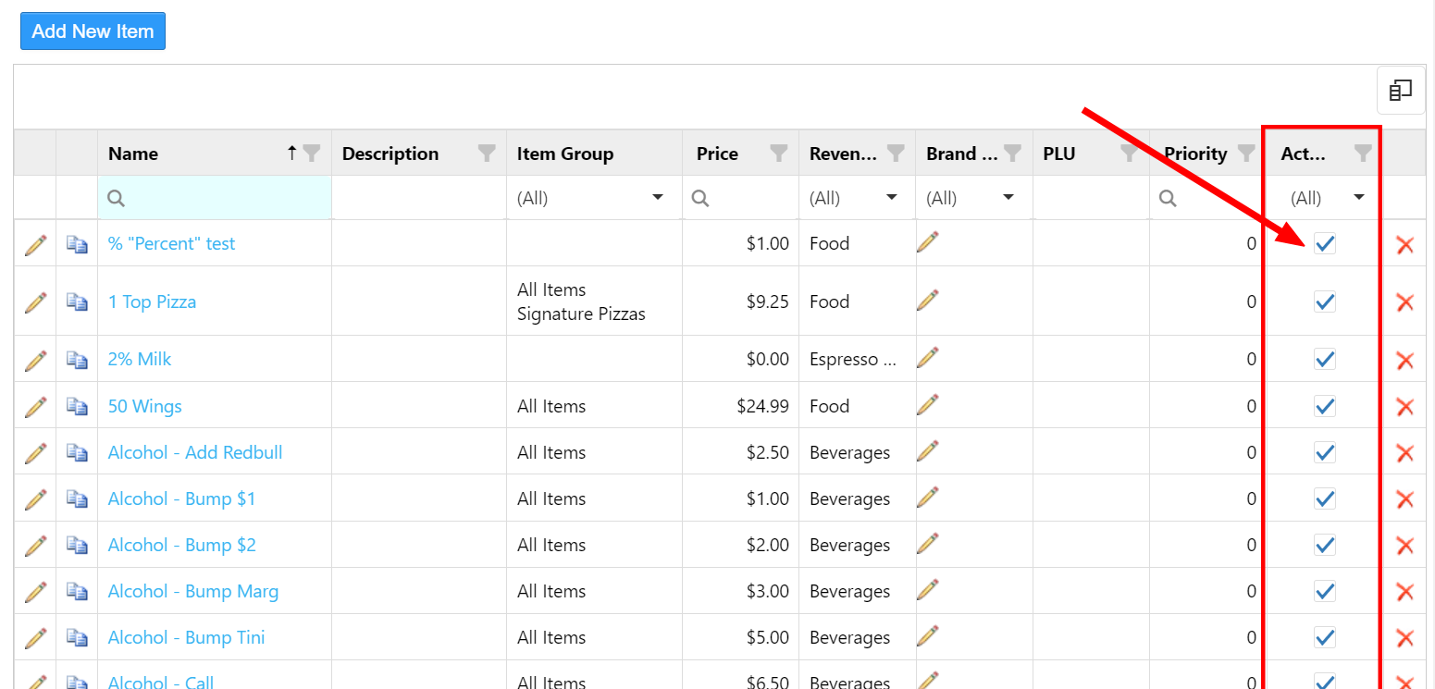Uncheck Active checkbox for % "Percent" test
Image resolution: width=1435 pixels, height=689 pixels.
(x=1325, y=243)
